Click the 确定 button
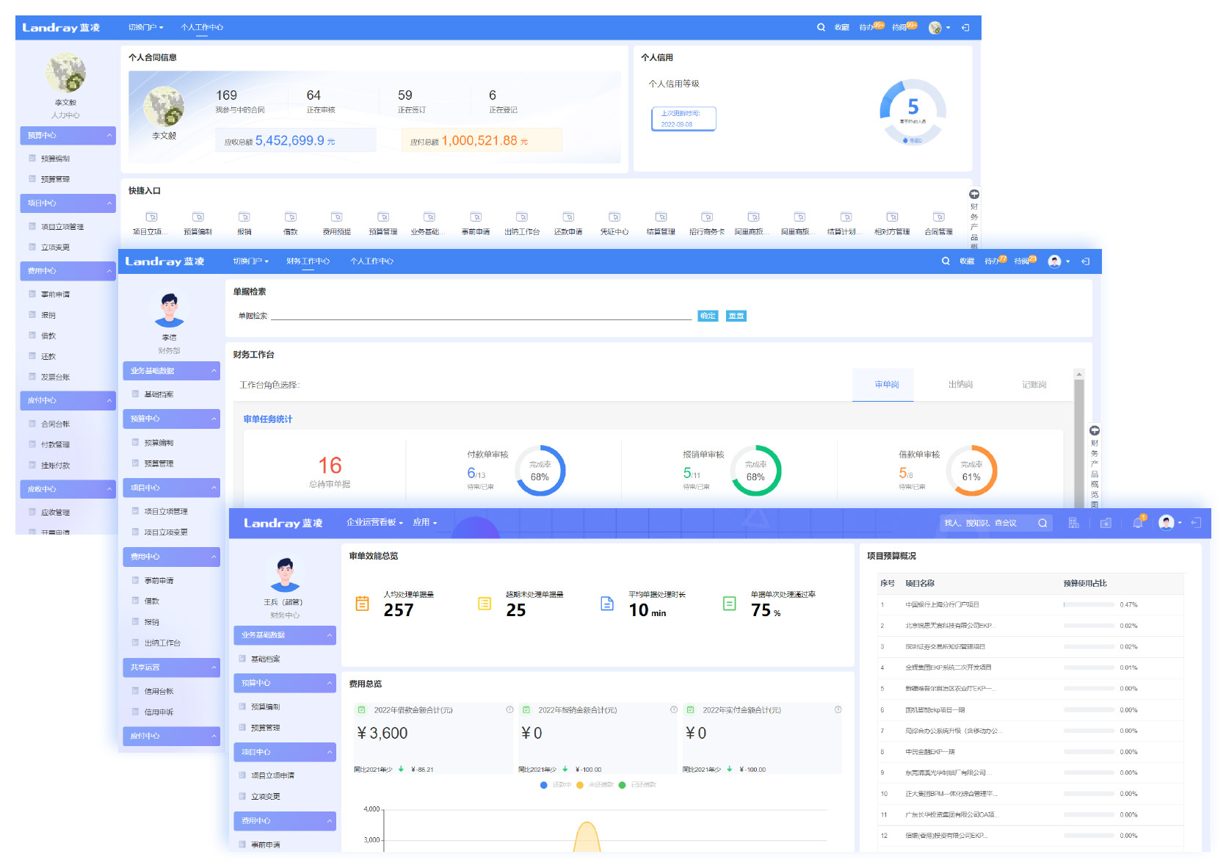Image resolution: width=1226 pixels, height=868 pixels. 708,316
